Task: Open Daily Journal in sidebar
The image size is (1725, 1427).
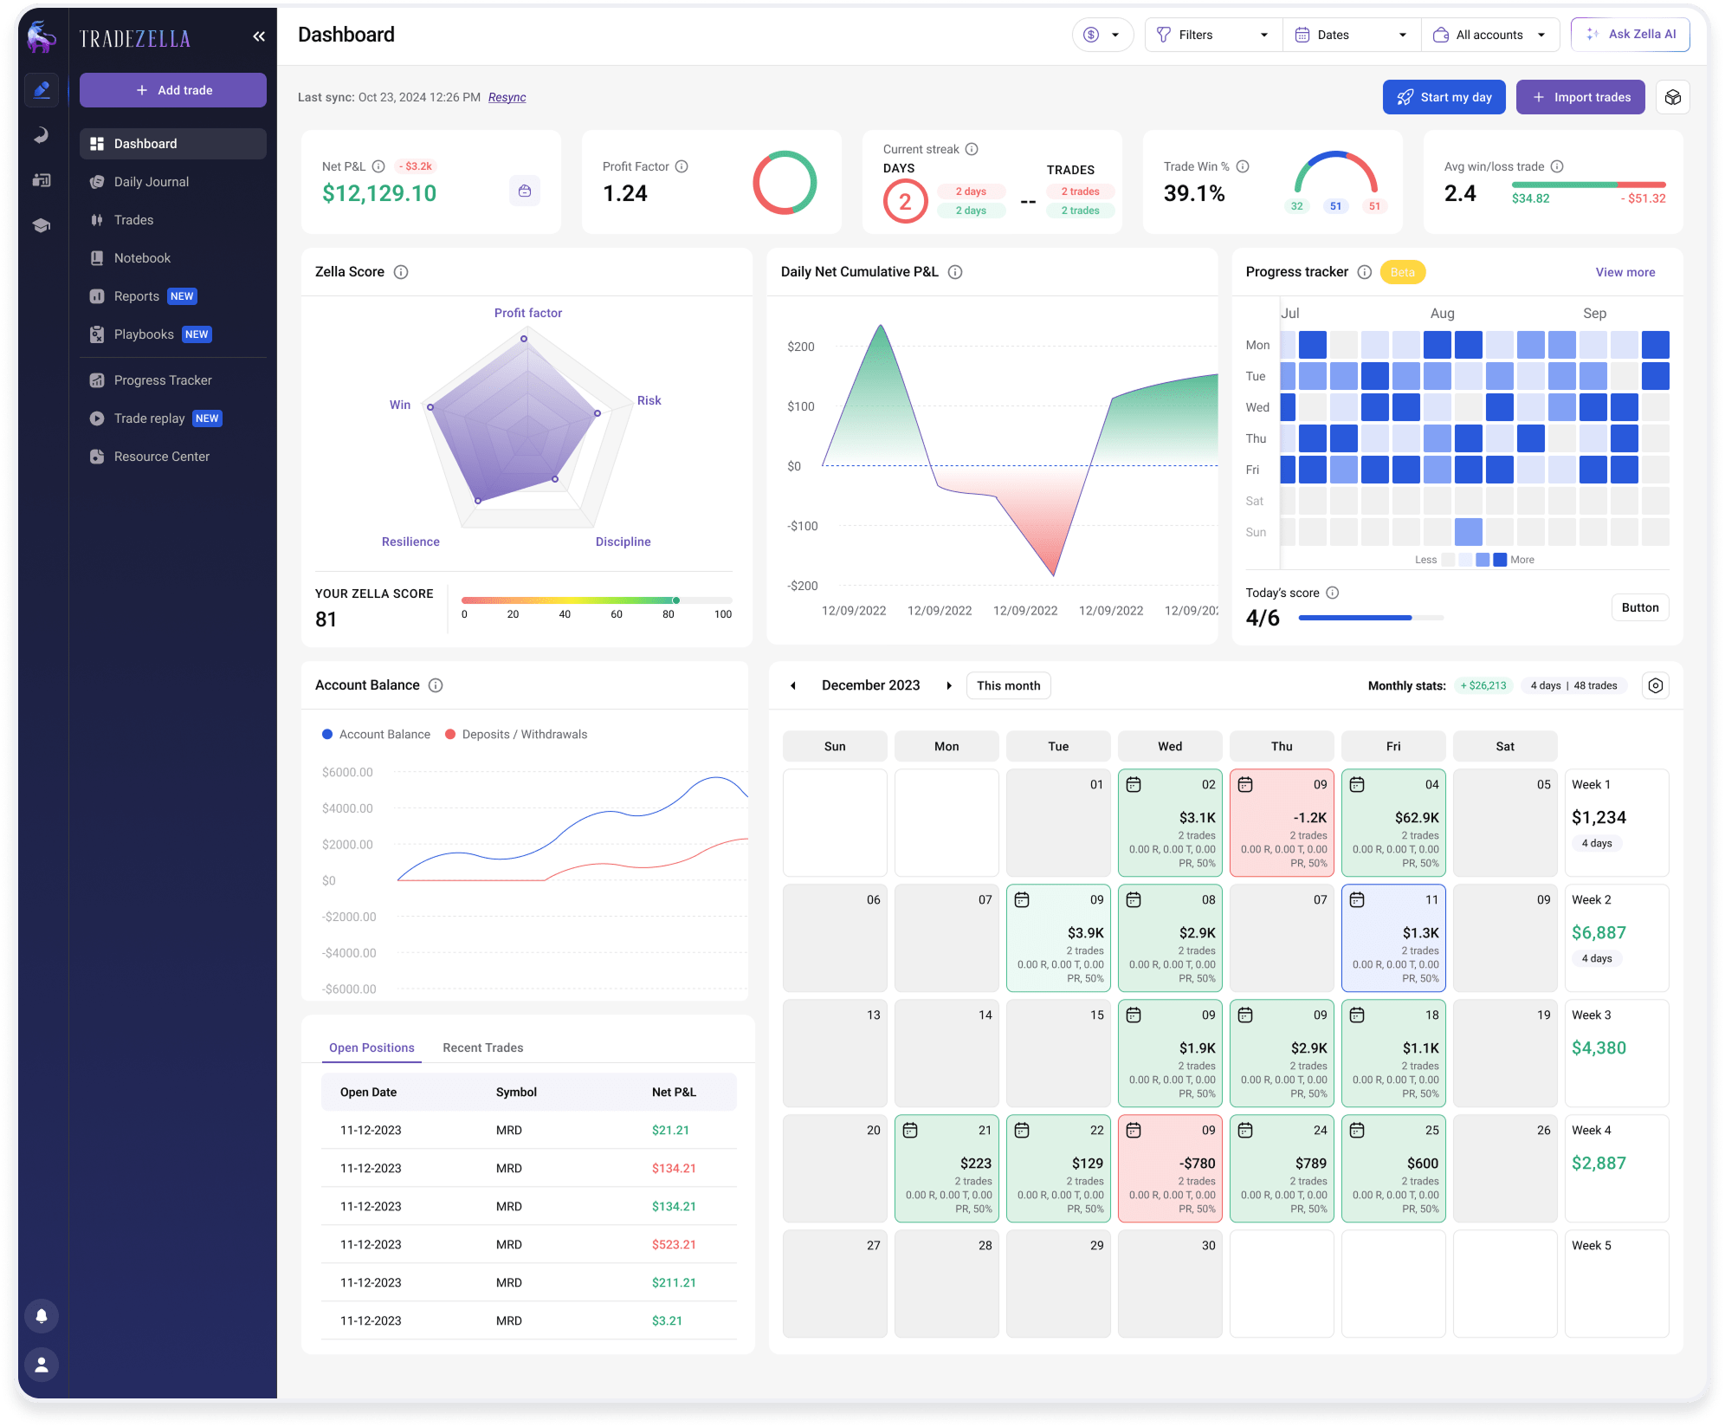Action: pyautogui.click(x=152, y=182)
